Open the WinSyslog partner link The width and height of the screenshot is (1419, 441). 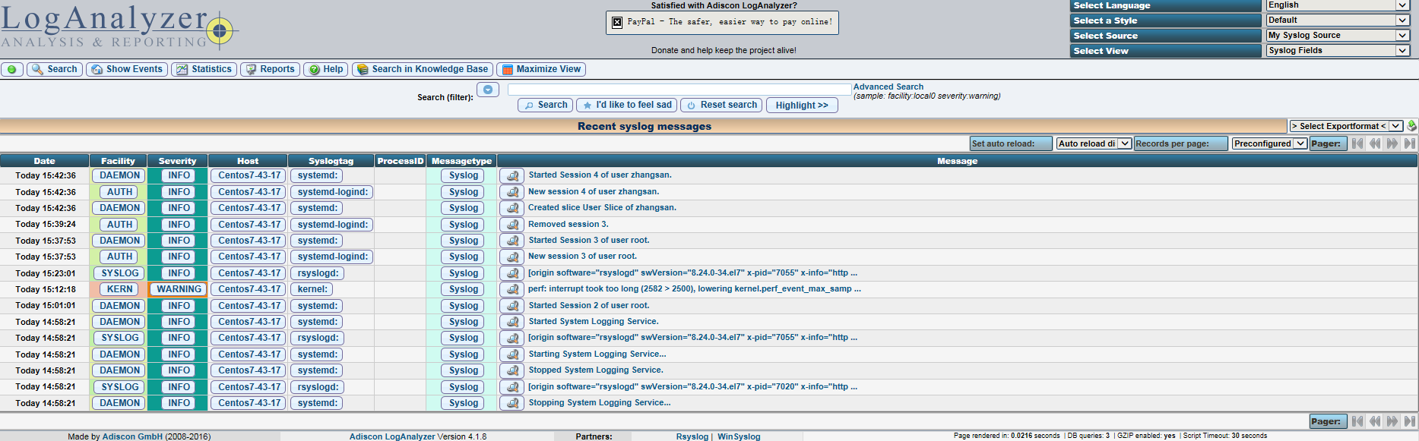(x=739, y=436)
